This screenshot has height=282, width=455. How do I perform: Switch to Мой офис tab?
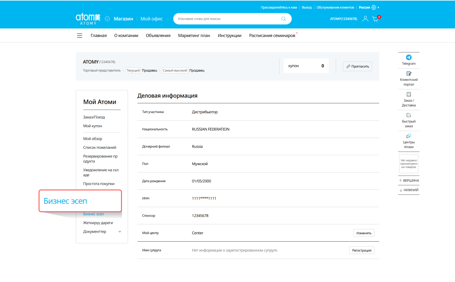(152, 19)
